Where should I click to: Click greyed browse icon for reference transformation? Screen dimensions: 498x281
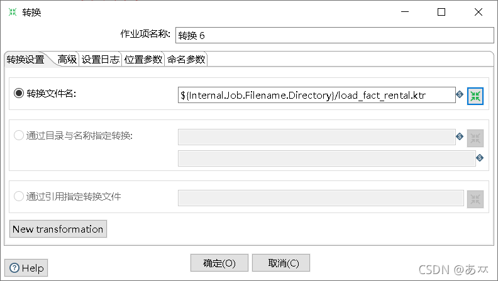click(475, 199)
